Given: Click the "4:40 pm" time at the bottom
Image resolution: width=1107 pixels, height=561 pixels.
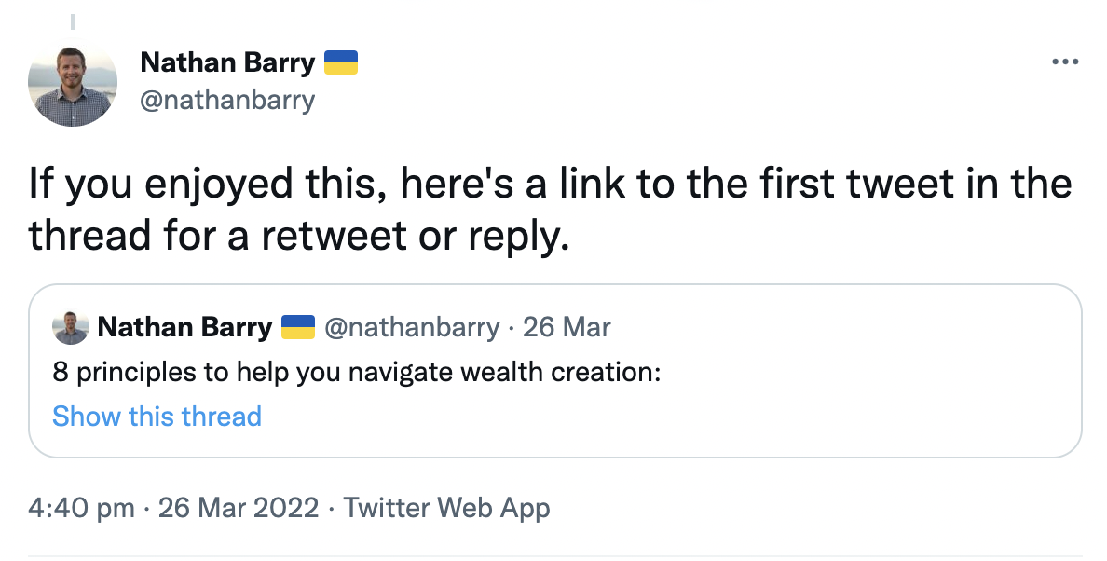Looking at the screenshot, I should click(81, 508).
